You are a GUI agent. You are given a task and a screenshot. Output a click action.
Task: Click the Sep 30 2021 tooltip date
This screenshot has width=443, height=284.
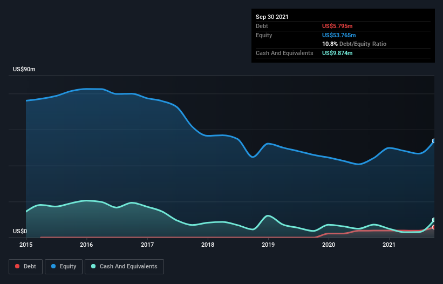pos(272,17)
